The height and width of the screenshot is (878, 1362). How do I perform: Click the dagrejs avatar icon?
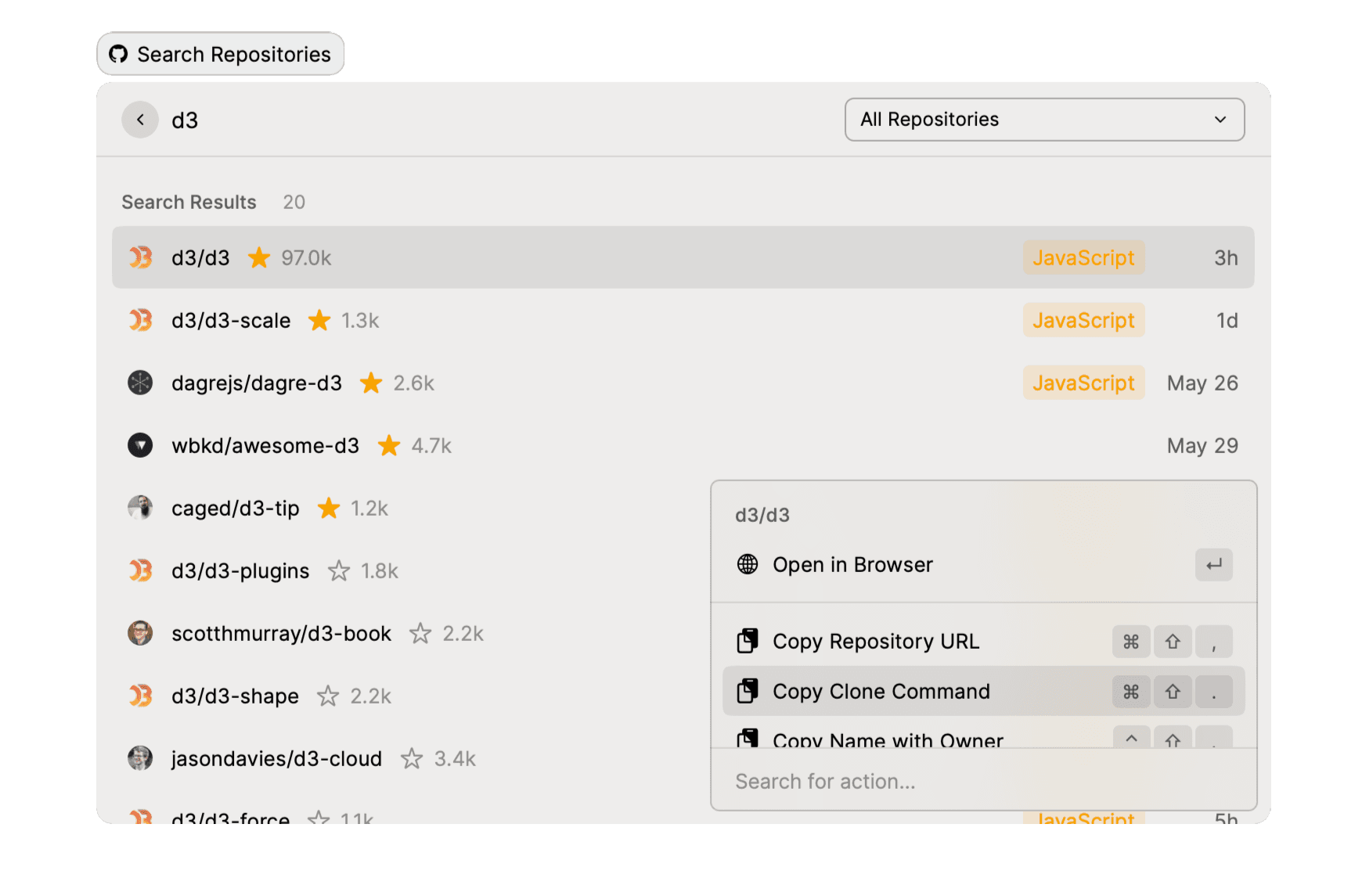click(x=140, y=383)
